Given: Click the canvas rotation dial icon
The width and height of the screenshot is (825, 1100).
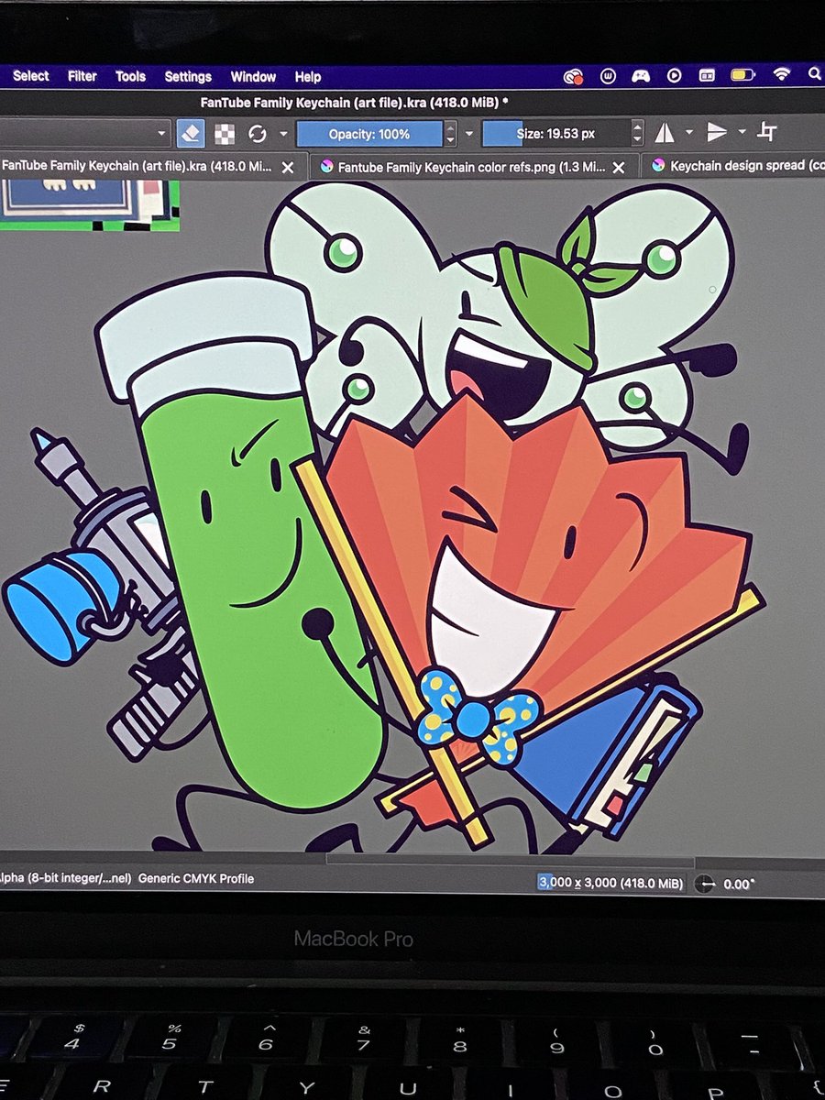Looking at the screenshot, I should [x=704, y=884].
